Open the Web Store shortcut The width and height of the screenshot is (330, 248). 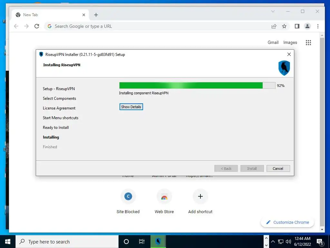[164, 201]
